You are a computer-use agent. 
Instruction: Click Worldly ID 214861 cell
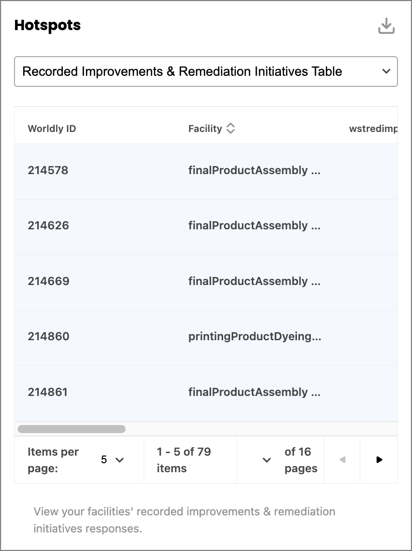(x=48, y=392)
